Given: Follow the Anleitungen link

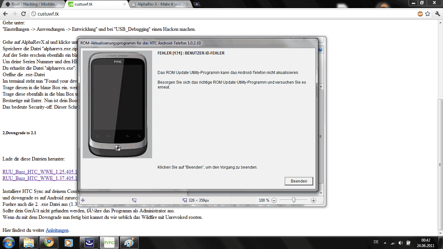Looking at the screenshot, I should [57, 230].
